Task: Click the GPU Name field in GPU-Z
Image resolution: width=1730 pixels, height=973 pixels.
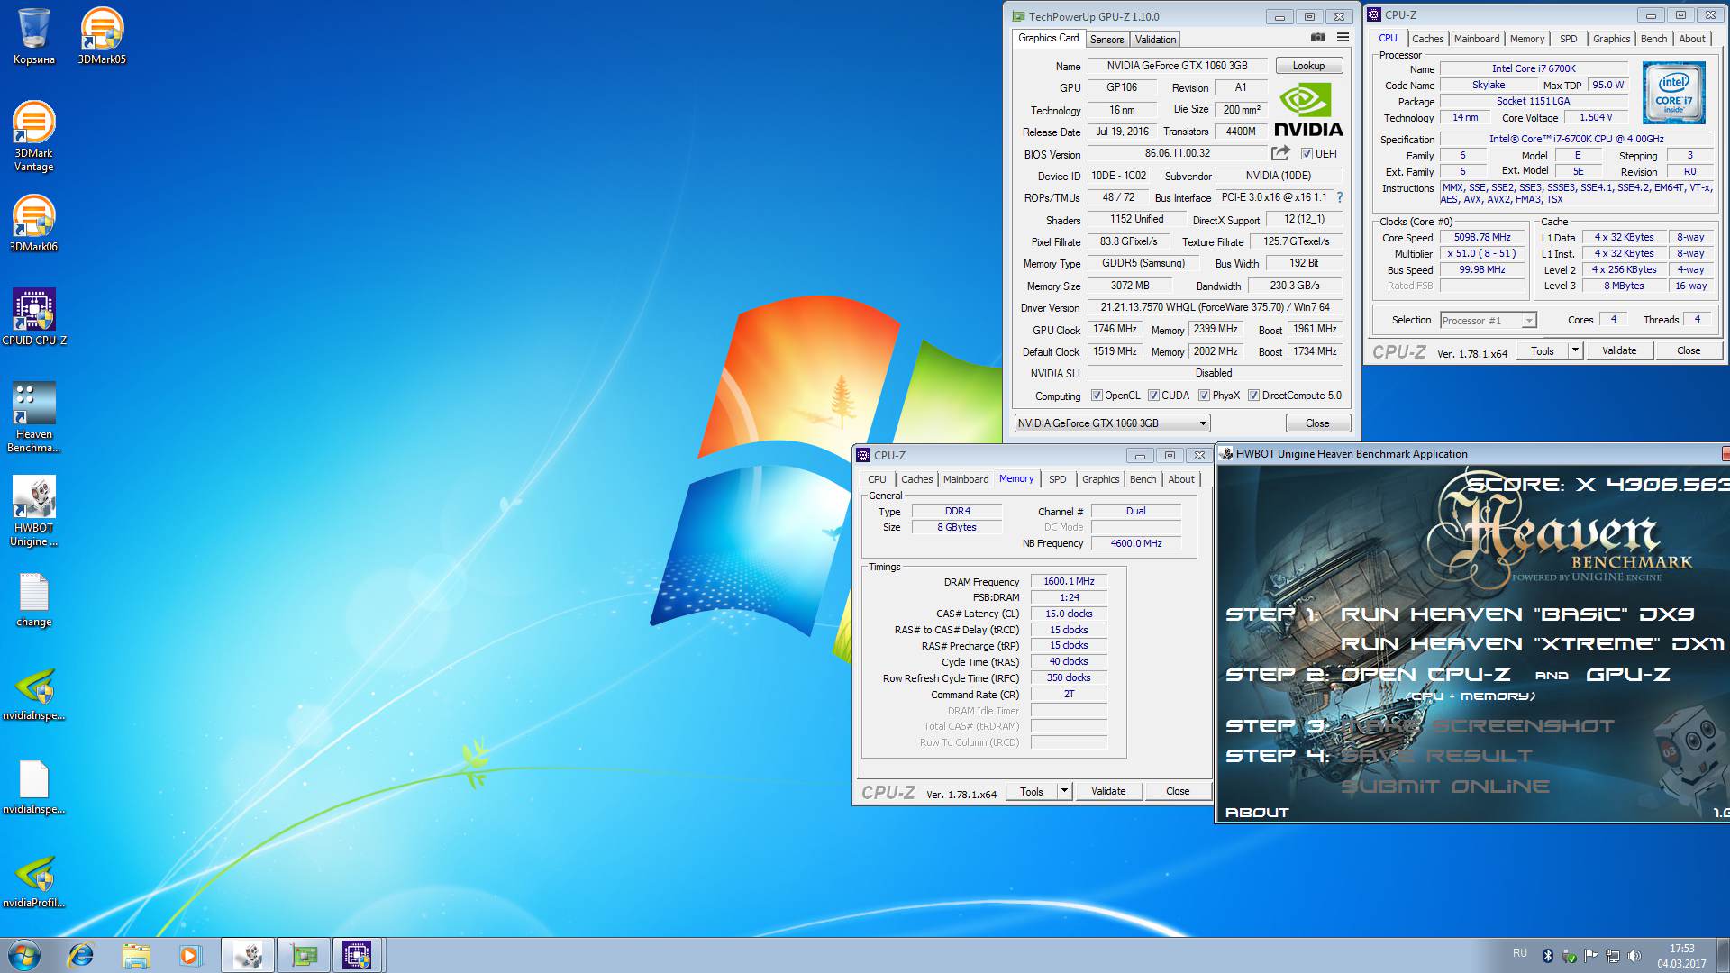Action: [x=1177, y=66]
